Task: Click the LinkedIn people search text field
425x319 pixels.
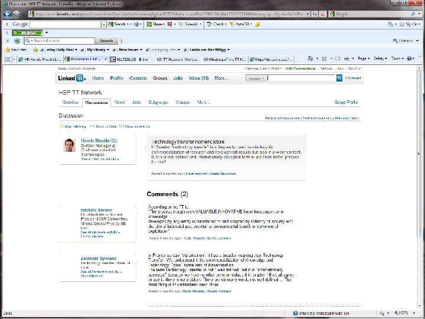Action: pyautogui.click(x=301, y=78)
